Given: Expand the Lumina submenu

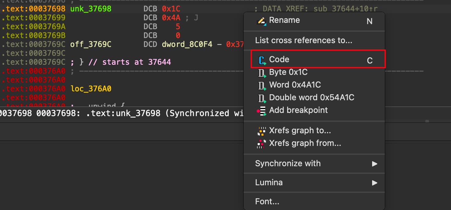Looking at the screenshot, I should coord(314,183).
